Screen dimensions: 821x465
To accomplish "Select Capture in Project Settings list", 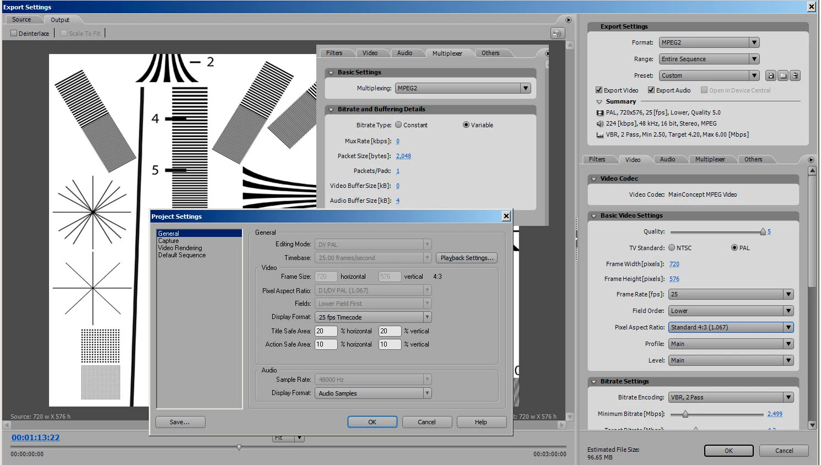I will coord(169,241).
